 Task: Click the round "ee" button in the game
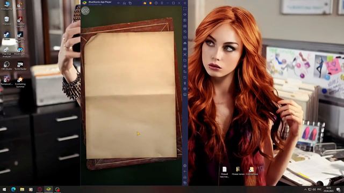tap(85, 11)
